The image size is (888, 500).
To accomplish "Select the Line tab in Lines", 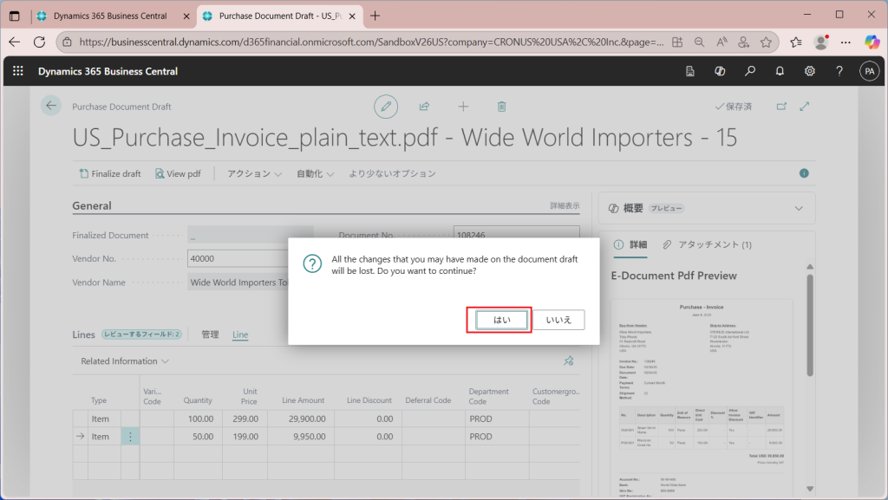I will click(x=240, y=334).
